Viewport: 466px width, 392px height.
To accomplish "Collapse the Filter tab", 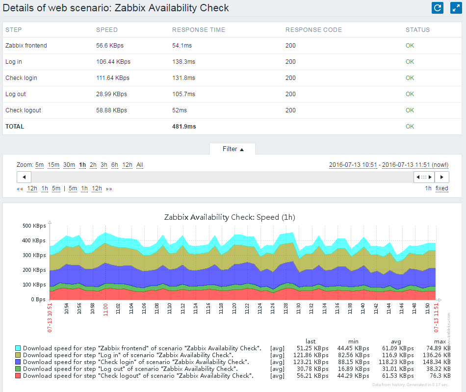I will (x=233, y=149).
